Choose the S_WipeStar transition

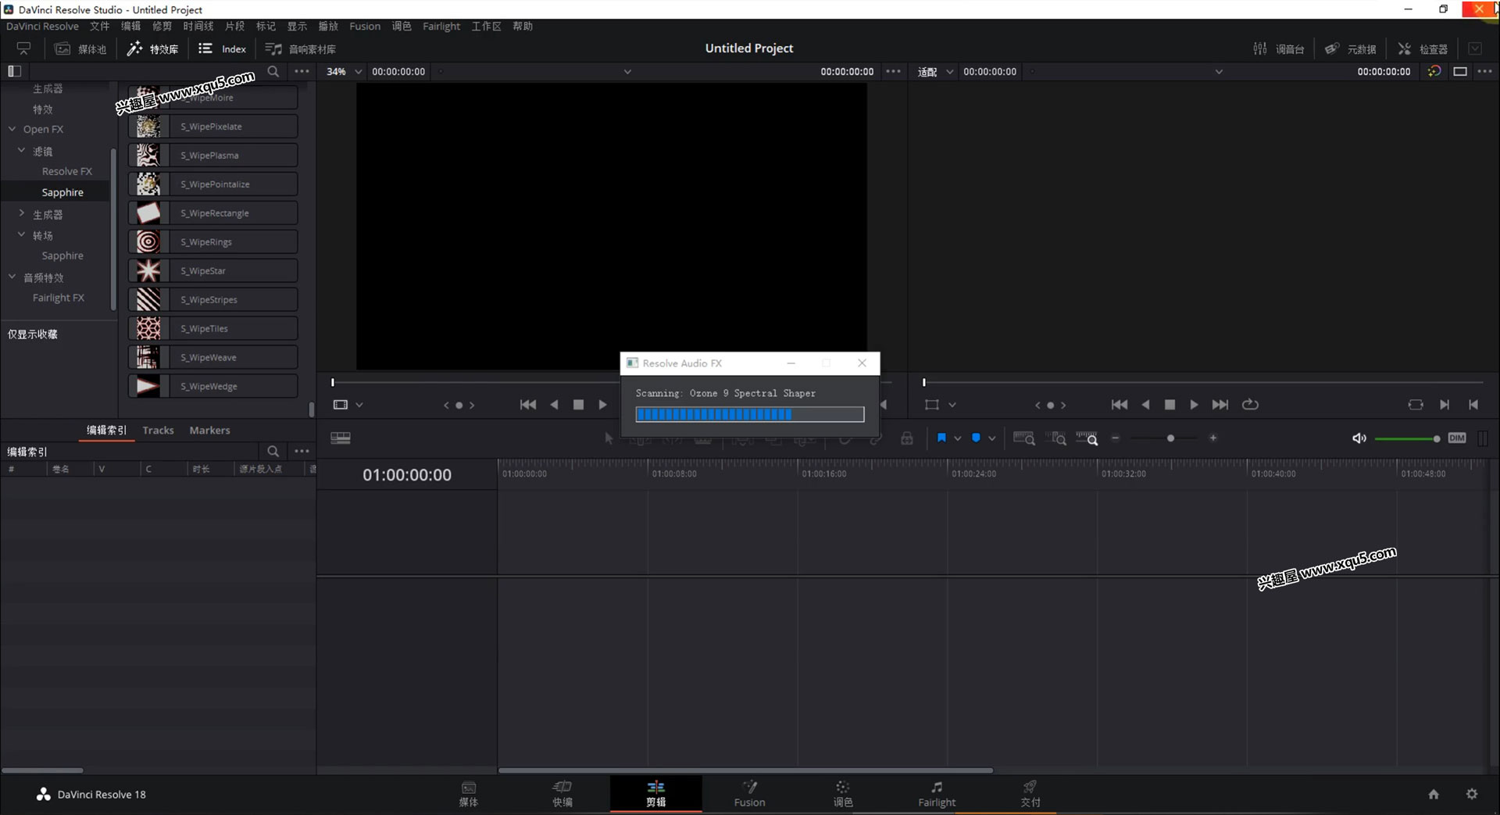click(x=213, y=271)
